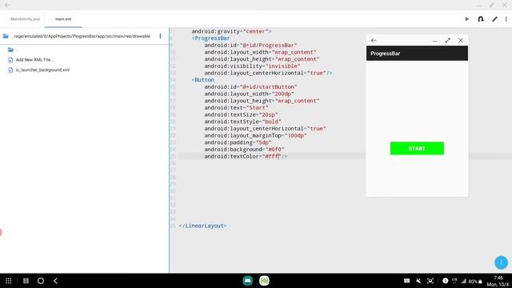The height and width of the screenshot is (288, 512).
Task: Click the android:textSize="20sp" line
Action: (242, 114)
